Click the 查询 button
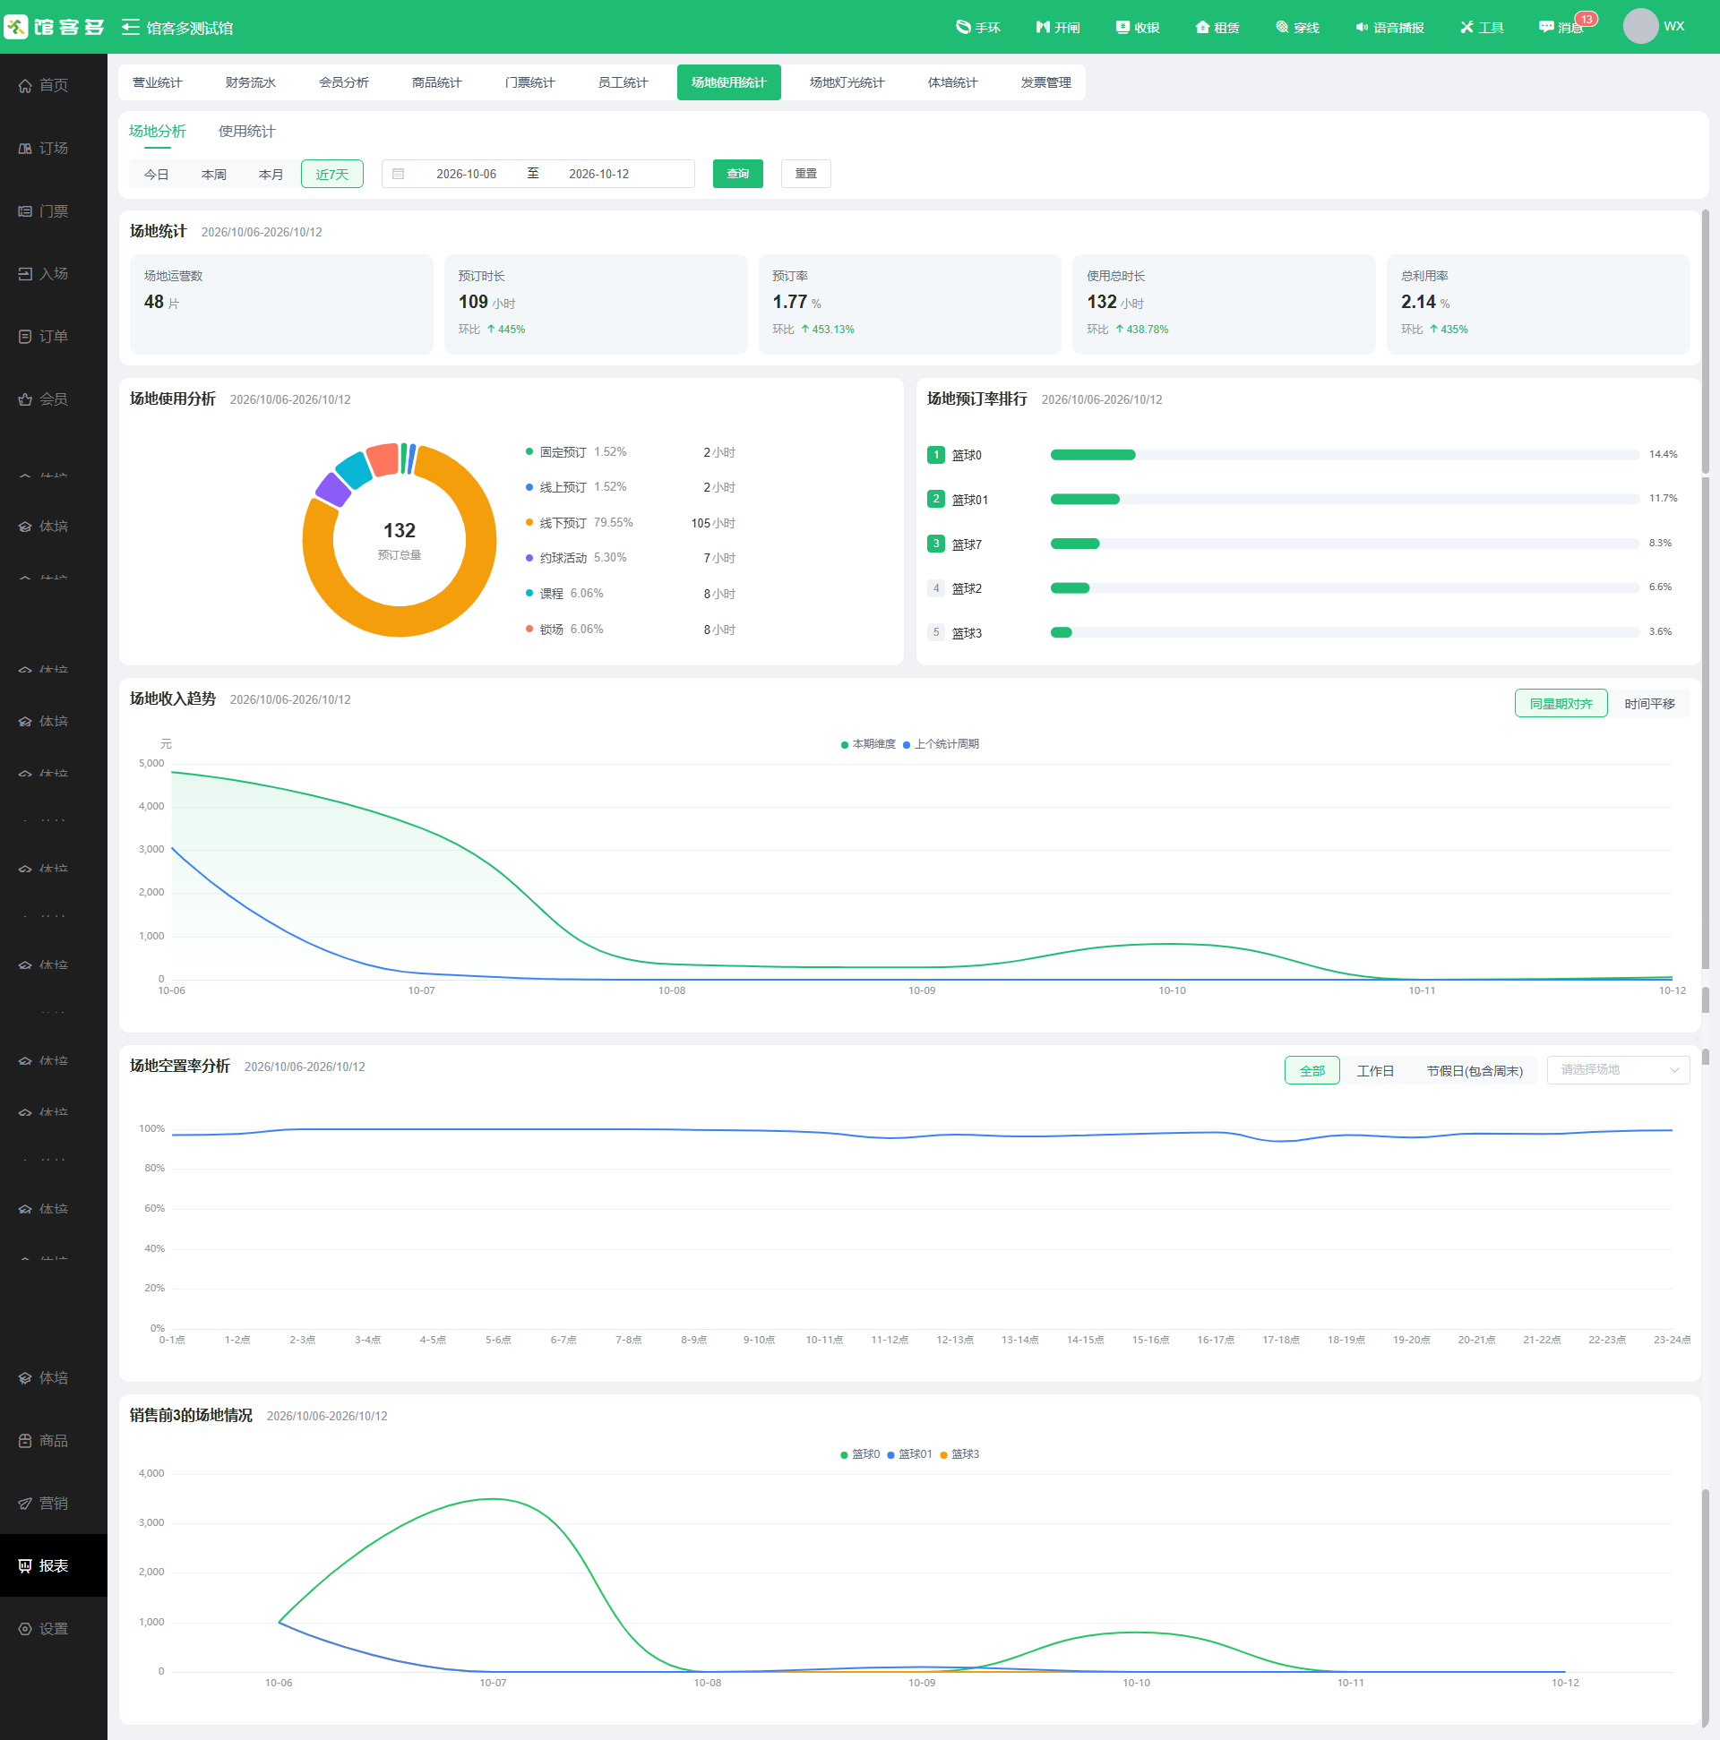The height and width of the screenshot is (1740, 1720). (737, 174)
